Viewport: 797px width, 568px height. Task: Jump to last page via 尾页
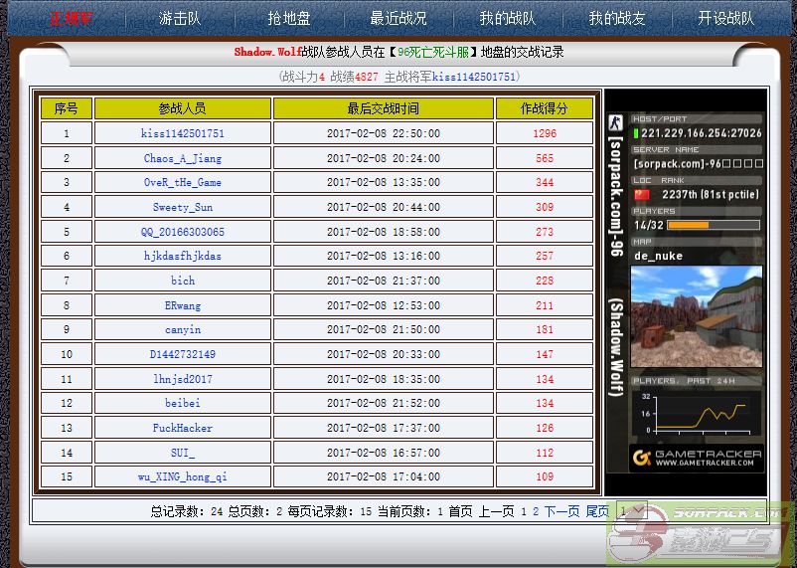tap(596, 511)
